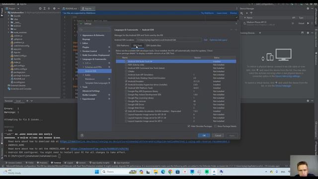318x179 pixels.
Task: Switch to SDK Platforms tab
Action: 123,45
